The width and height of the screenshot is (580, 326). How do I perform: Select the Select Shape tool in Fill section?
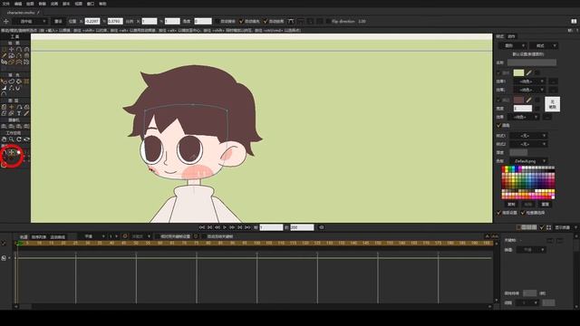pos(4,81)
